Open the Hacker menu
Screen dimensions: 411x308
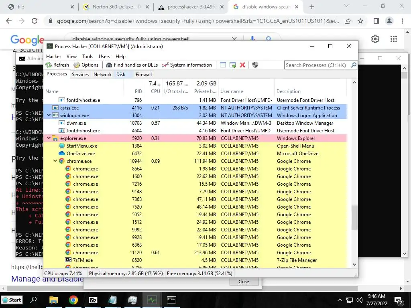click(x=53, y=57)
